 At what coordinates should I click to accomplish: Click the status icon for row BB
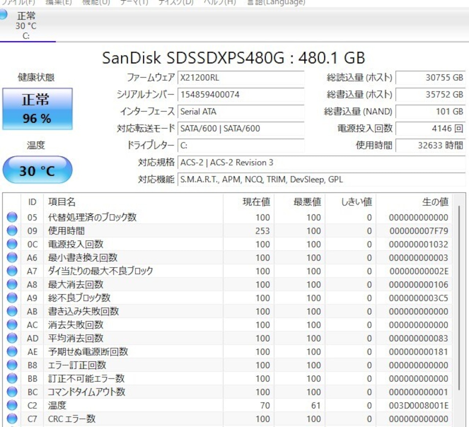pyautogui.click(x=12, y=378)
